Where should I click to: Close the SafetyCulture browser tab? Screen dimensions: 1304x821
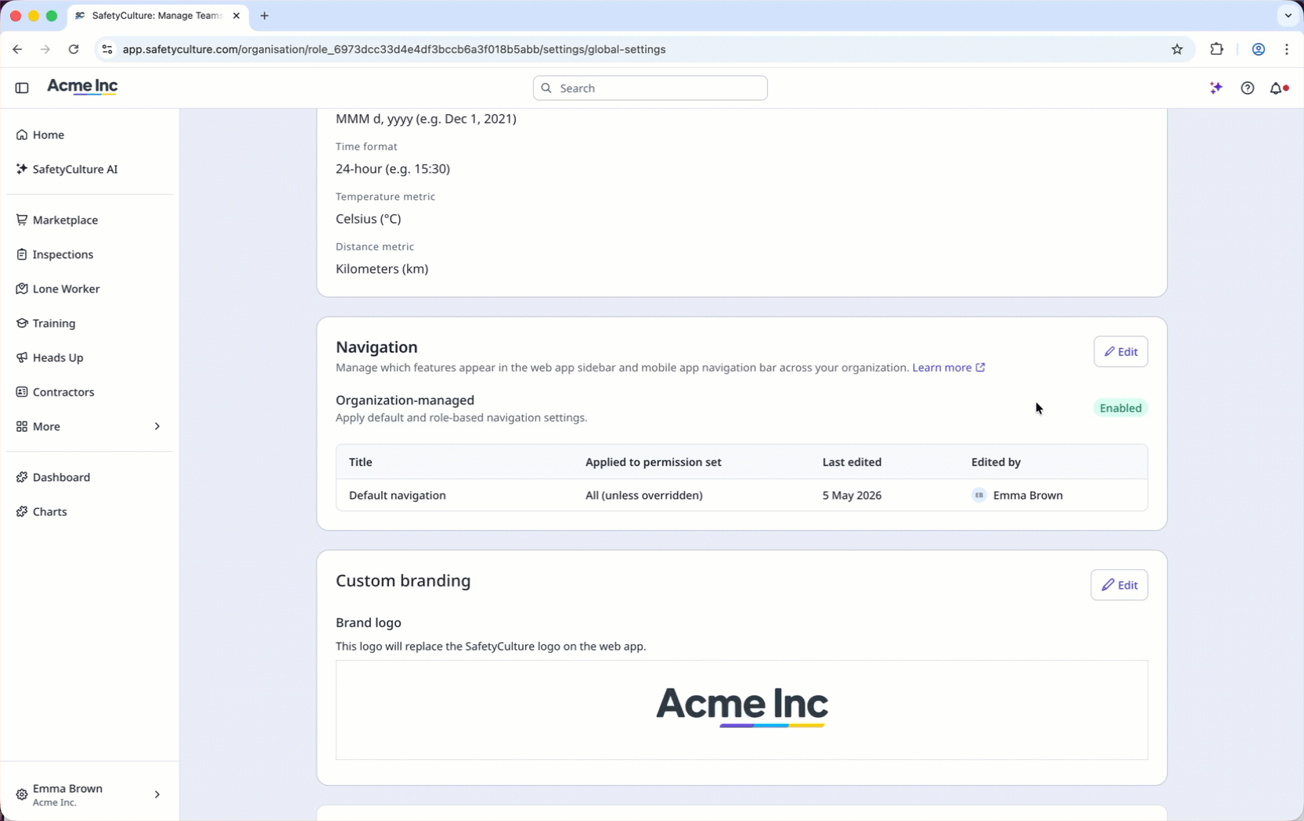(x=236, y=16)
